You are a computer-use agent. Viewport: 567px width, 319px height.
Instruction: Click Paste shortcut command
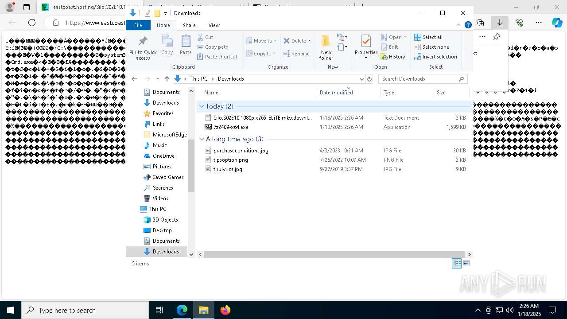click(x=217, y=57)
